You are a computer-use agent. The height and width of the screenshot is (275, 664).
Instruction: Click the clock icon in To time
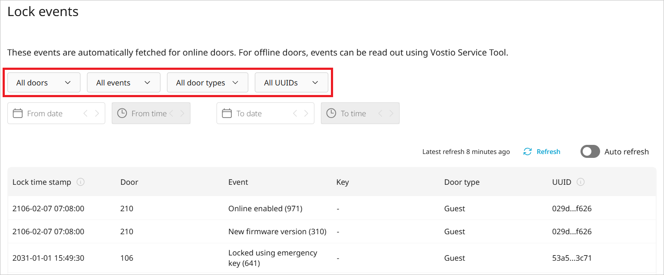331,114
